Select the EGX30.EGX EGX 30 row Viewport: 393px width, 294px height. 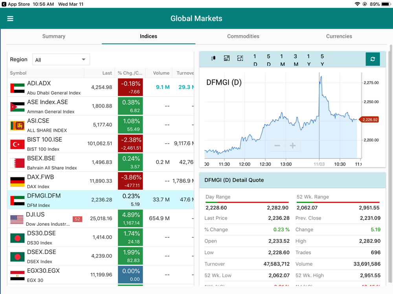[101, 275]
